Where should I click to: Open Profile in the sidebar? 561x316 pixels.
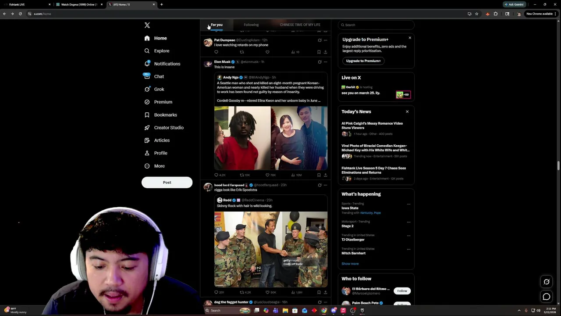pyautogui.click(x=156, y=153)
